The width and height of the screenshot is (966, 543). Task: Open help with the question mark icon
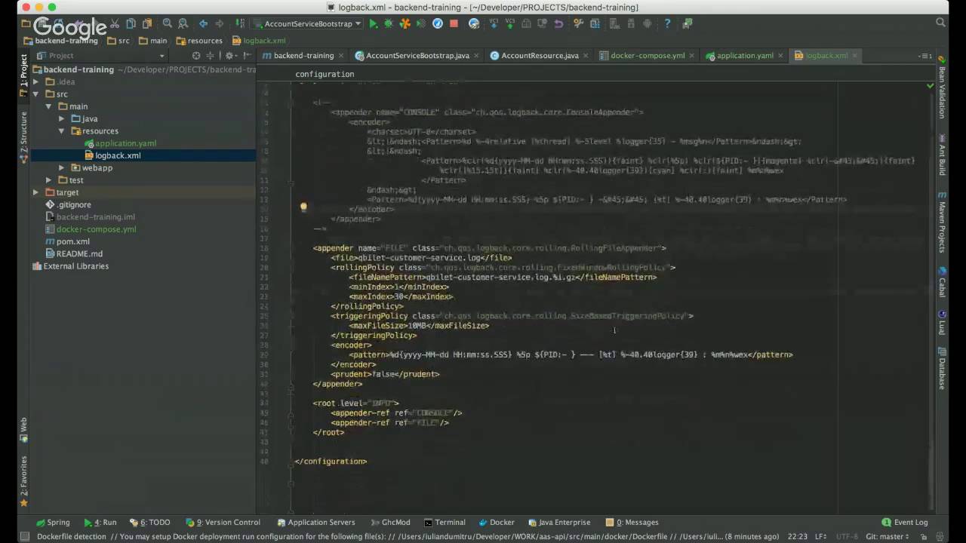(x=667, y=23)
